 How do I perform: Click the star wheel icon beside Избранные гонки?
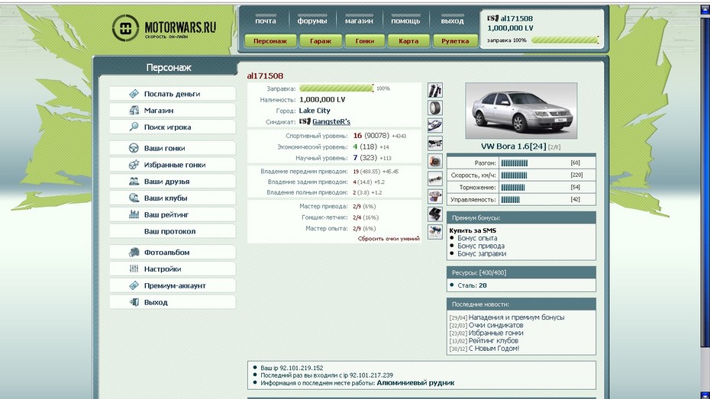[x=134, y=165]
